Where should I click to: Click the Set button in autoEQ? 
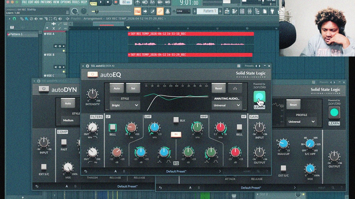[x=133, y=88]
